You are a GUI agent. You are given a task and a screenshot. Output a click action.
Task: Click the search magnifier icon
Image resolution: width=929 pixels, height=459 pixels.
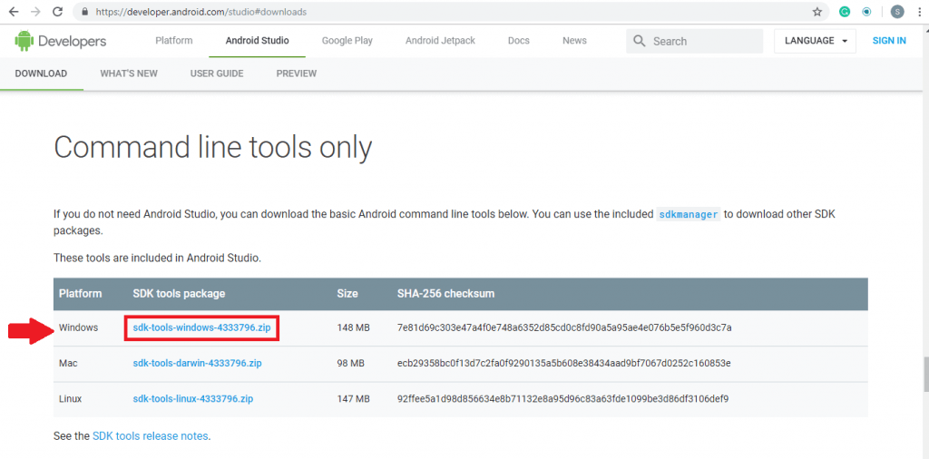click(640, 41)
